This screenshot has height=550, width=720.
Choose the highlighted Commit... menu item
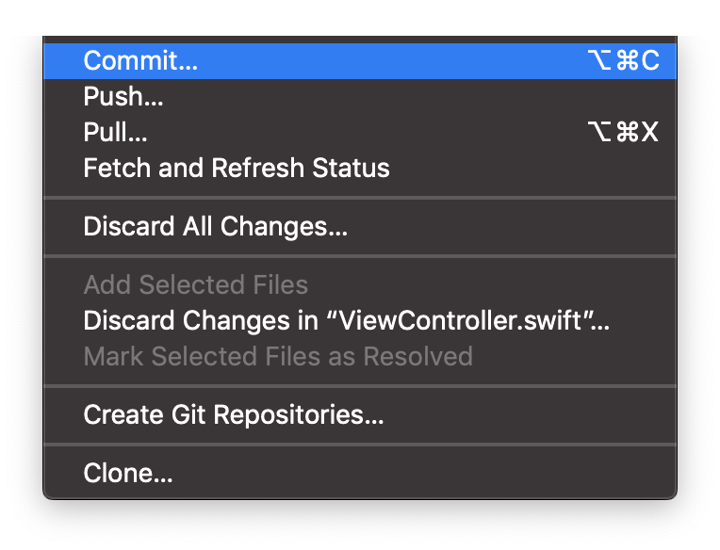(x=360, y=61)
